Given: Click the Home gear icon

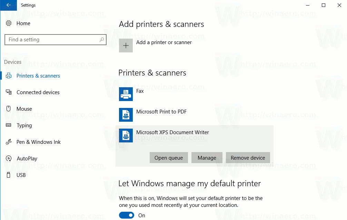Looking at the screenshot, I should click(x=9, y=23).
